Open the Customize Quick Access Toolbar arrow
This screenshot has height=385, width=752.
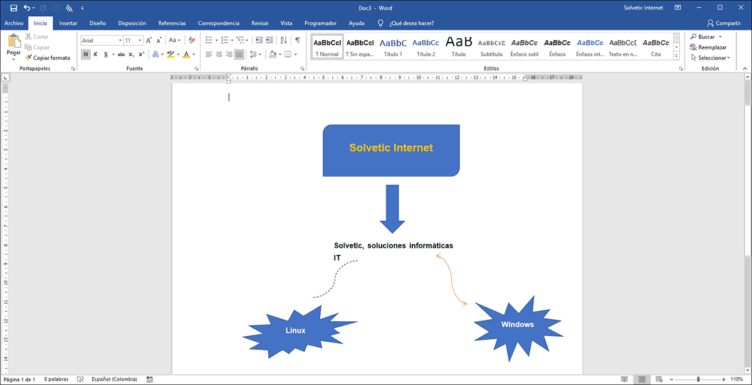(x=82, y=8)
